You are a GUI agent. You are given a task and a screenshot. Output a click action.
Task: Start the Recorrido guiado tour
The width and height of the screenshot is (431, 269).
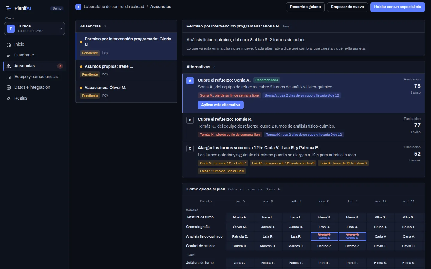pyautogui.click(x=305, y=7)
